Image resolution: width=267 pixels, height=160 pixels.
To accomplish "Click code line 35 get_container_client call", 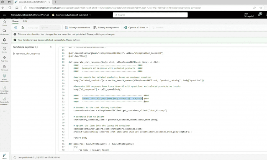I will (120, 110).
